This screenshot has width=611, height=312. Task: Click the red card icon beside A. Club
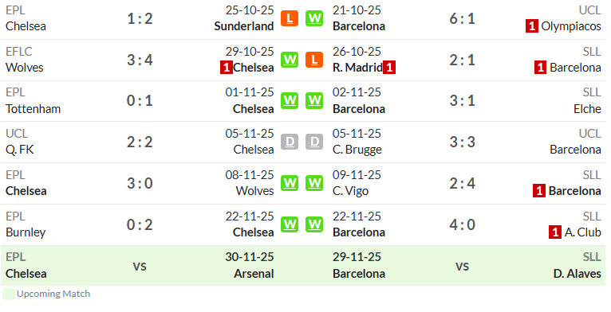(555, 232)
